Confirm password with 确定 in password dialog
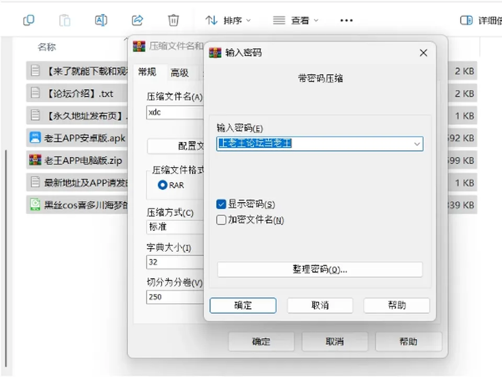 click(243, 305)
